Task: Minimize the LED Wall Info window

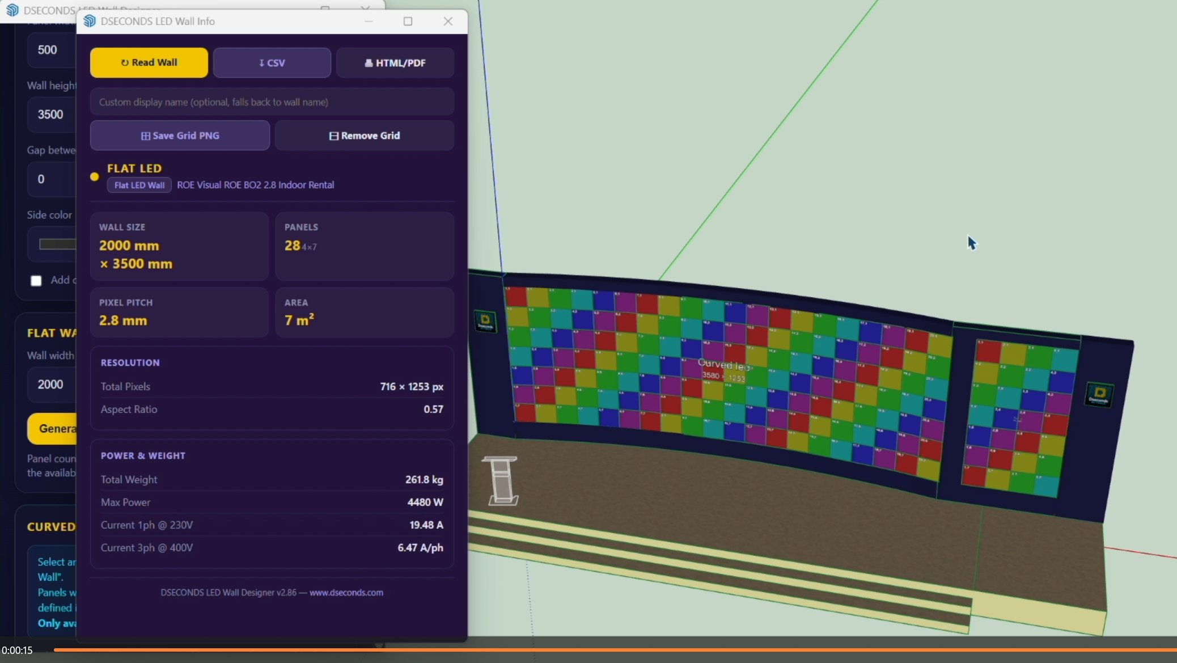Action: (369, 21)
